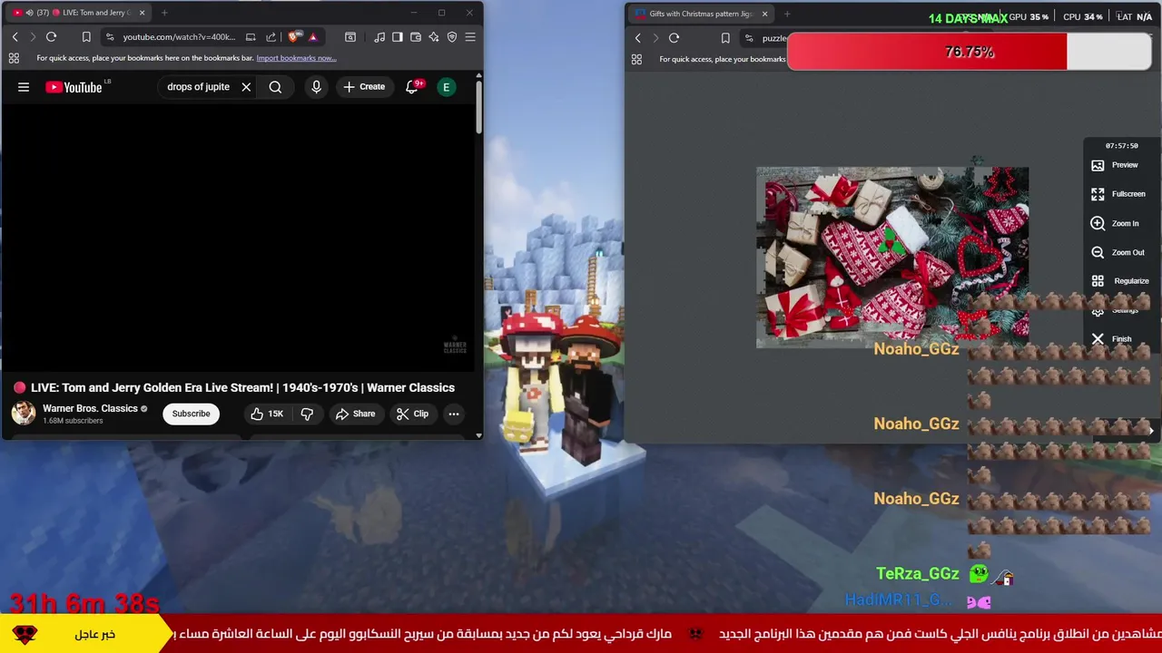Go back in the YouTube browser window

pos(15,37)
